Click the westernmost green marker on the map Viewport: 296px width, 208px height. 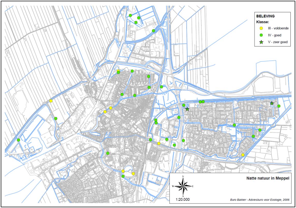tap(18, 140)
